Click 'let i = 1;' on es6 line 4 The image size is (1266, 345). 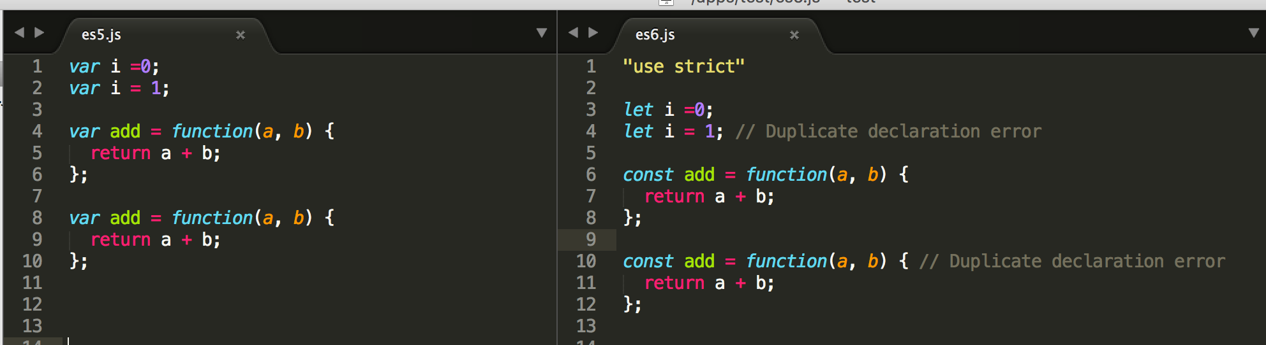coord(673,131)
